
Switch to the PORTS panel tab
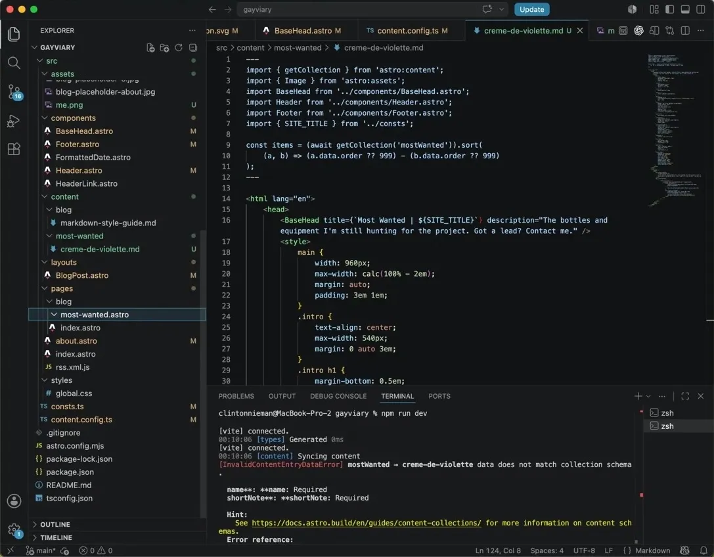tap(439, 396)
